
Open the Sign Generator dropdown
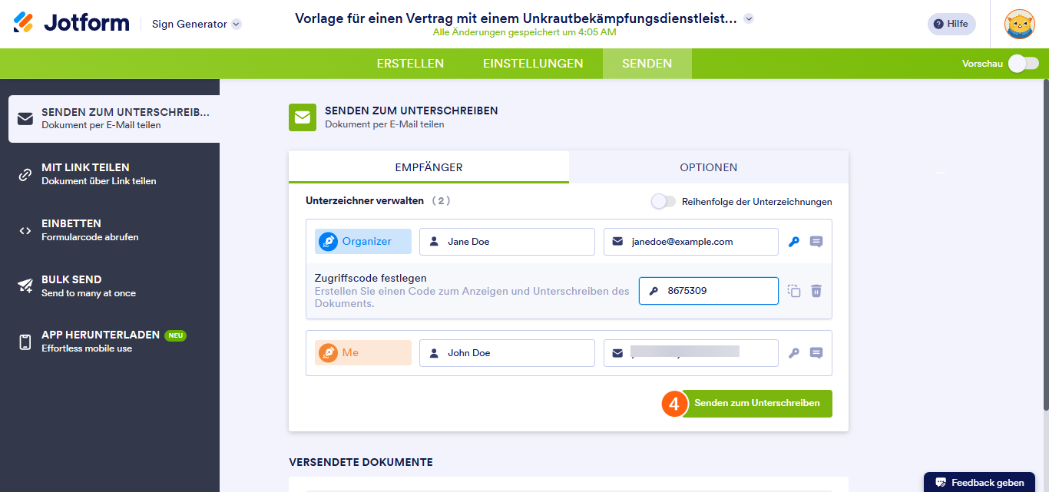click(x=196, y=24)
